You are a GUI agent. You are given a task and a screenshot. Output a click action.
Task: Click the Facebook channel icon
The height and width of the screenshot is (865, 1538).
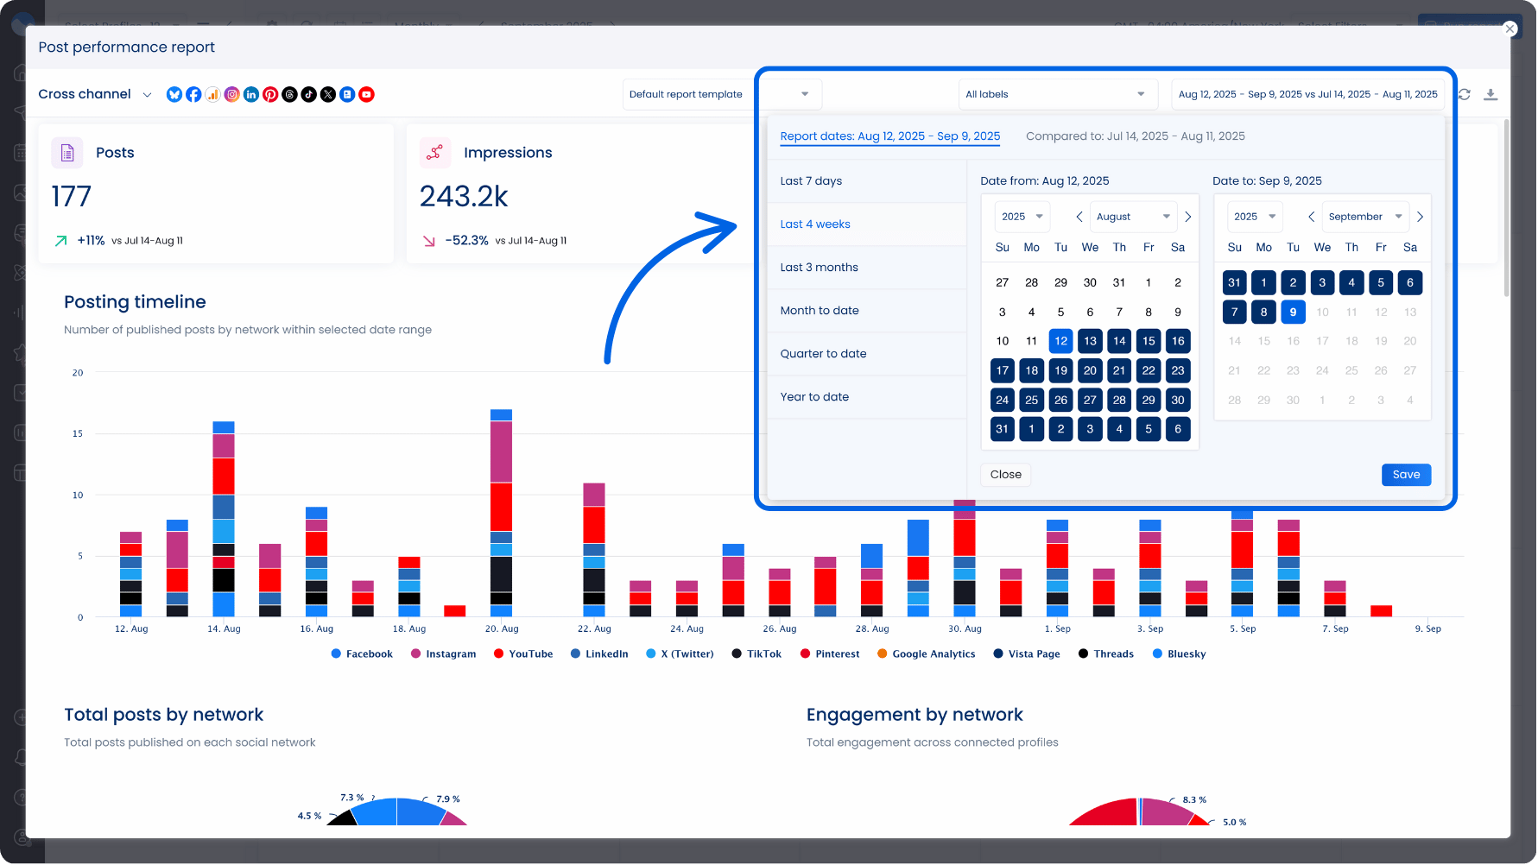[x=193, y=94]
